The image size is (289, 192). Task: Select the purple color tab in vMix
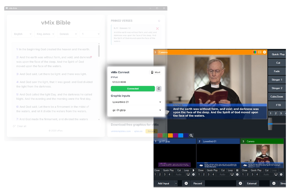(x=176, y=135)
